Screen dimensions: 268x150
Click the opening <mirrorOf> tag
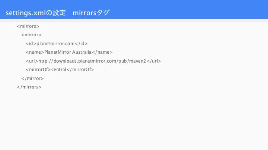pyautogui.click(x=38, y=70)
